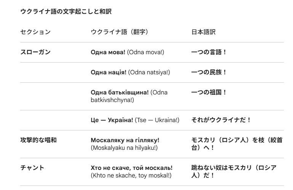
Task: Select the チャント section label
Action: pyautogui.click(x=32, y=168)
